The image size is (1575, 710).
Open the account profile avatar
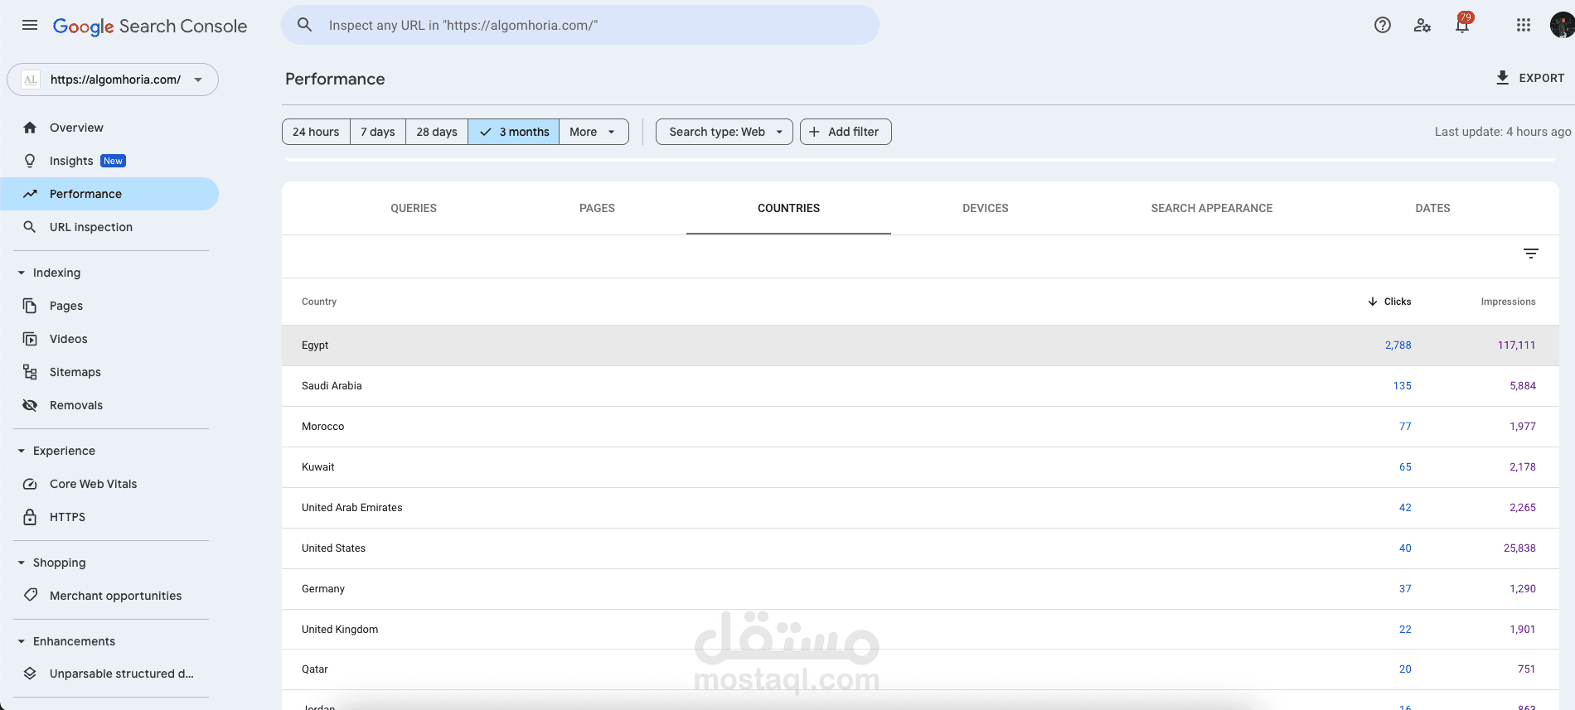tap(1562, 25)
